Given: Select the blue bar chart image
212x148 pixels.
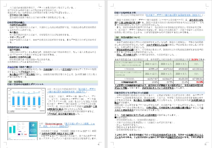Looking at the screenshot, I should pyautogui.click(x=26, y=100).
